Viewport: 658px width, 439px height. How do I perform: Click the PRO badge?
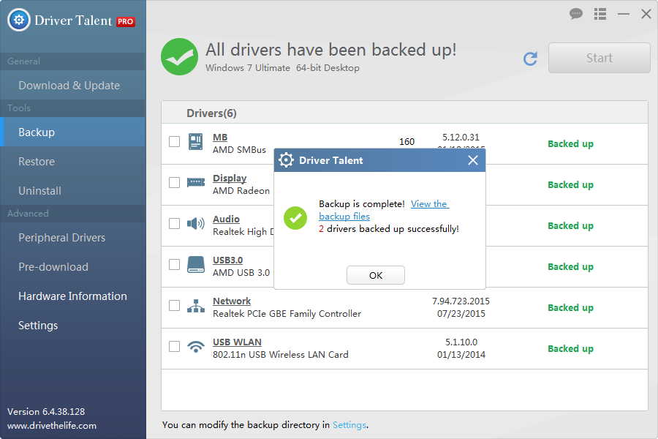point(126,21)
